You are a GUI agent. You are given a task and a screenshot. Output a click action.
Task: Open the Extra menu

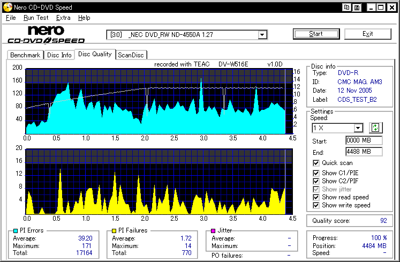(63, 18)
